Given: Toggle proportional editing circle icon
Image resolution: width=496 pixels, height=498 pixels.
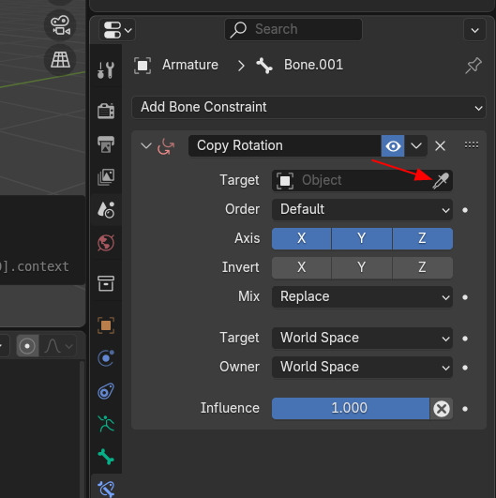Looking at the screenshot, I should pos(27,345).
